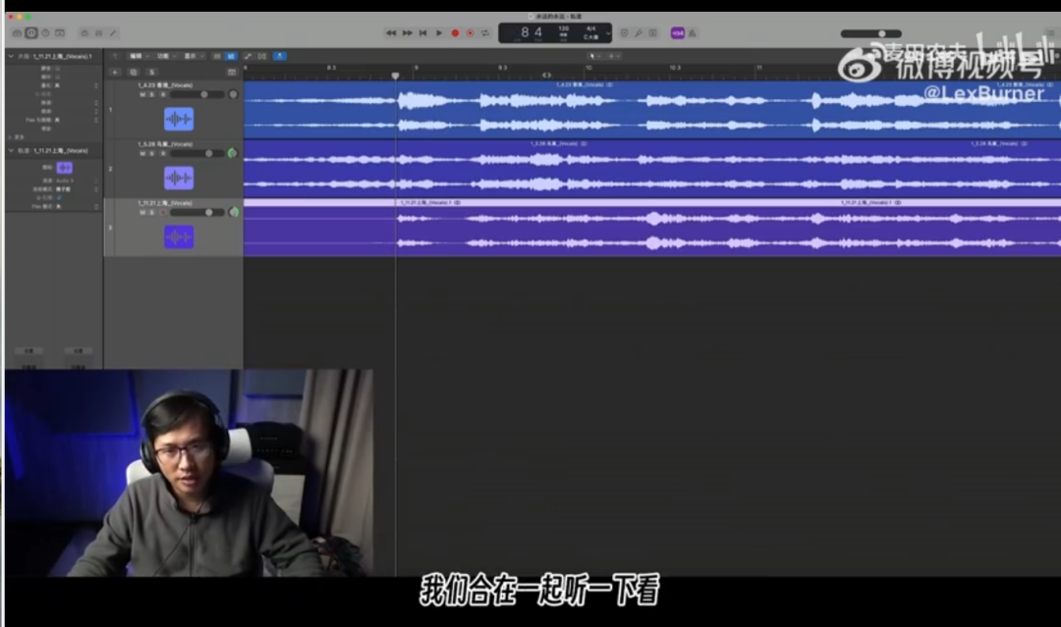Toggle Cycle mode in the transport
The height and width of the screenshot is (627, 1061).
pos(485,33)
